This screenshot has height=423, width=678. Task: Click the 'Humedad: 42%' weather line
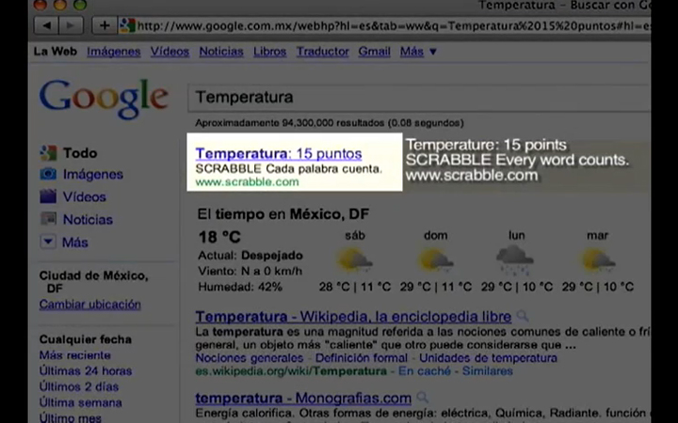pos(240,287)
